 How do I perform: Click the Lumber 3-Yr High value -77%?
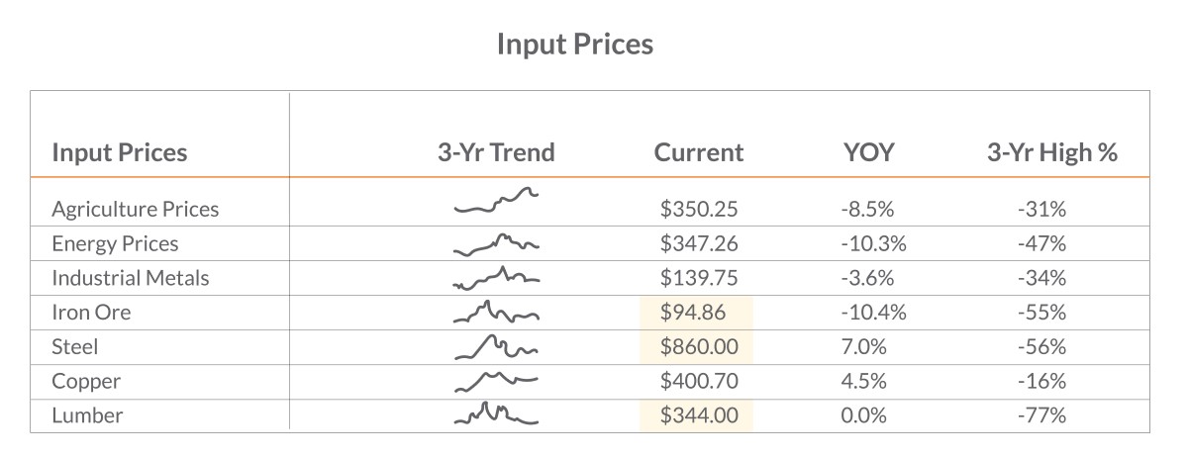[x=1041, y=415]
